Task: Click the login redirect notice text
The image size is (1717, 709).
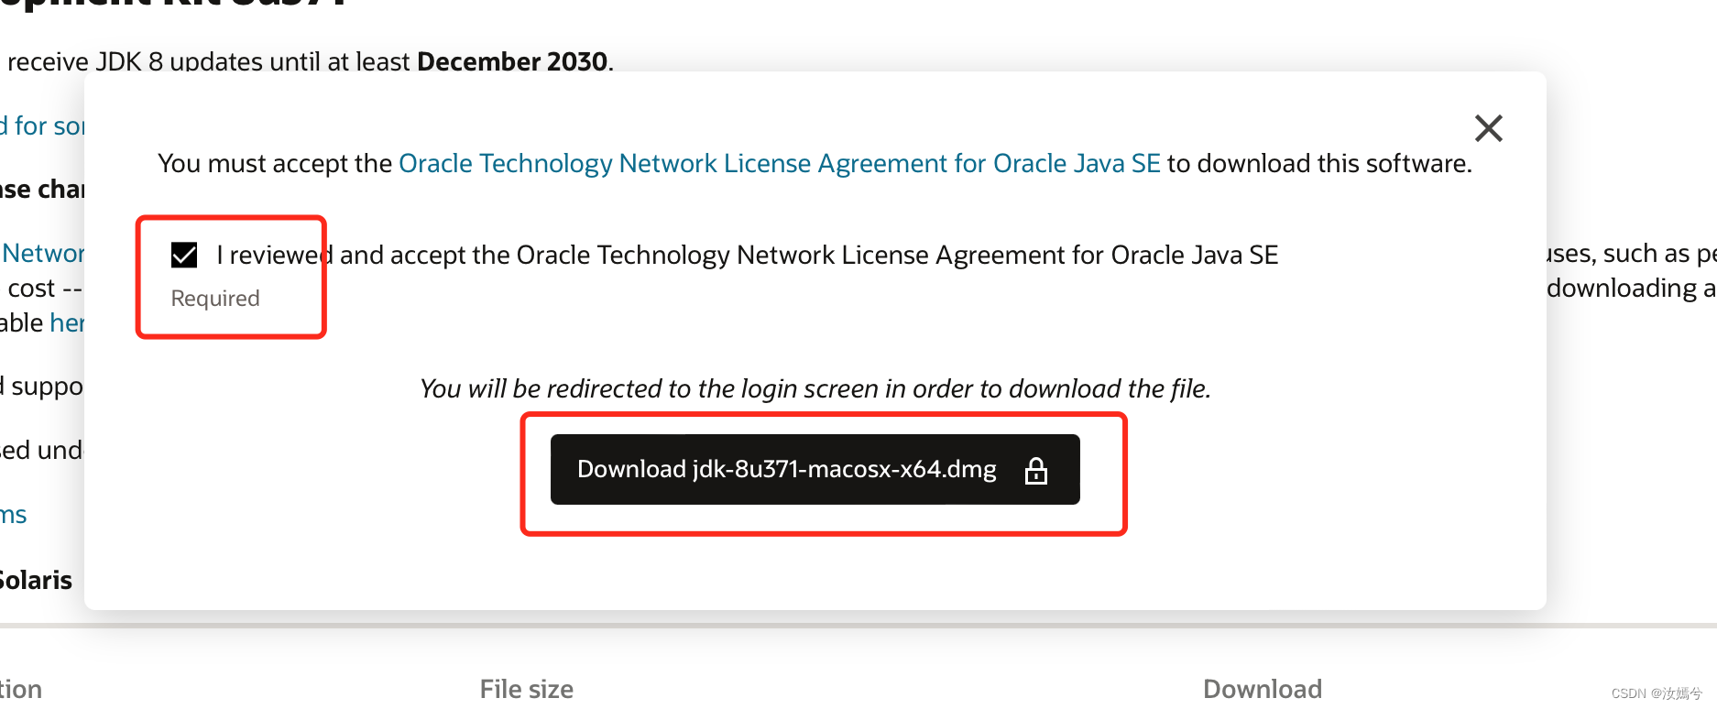Action: (x=815, y=388)
